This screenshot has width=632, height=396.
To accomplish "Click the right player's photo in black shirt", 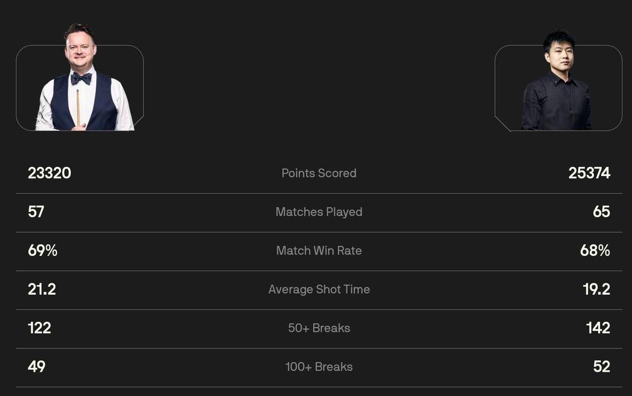I will coord(557,84).
